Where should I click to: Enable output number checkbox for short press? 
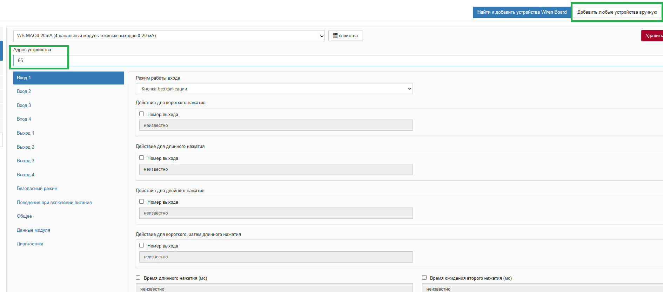click(x=142, y=114)
